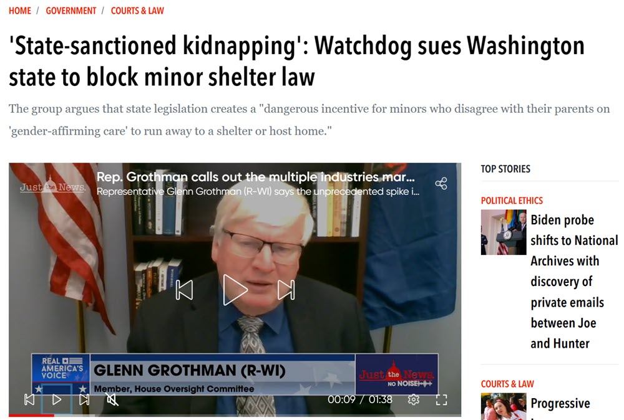624x420 pixels.
Task: Open Biden probe National Archives story headline
Action: [574, 281]
